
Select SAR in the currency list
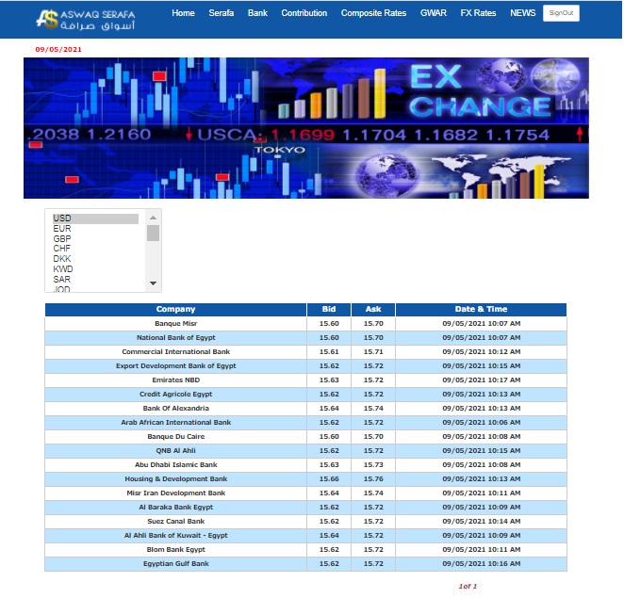pos(95,280)
